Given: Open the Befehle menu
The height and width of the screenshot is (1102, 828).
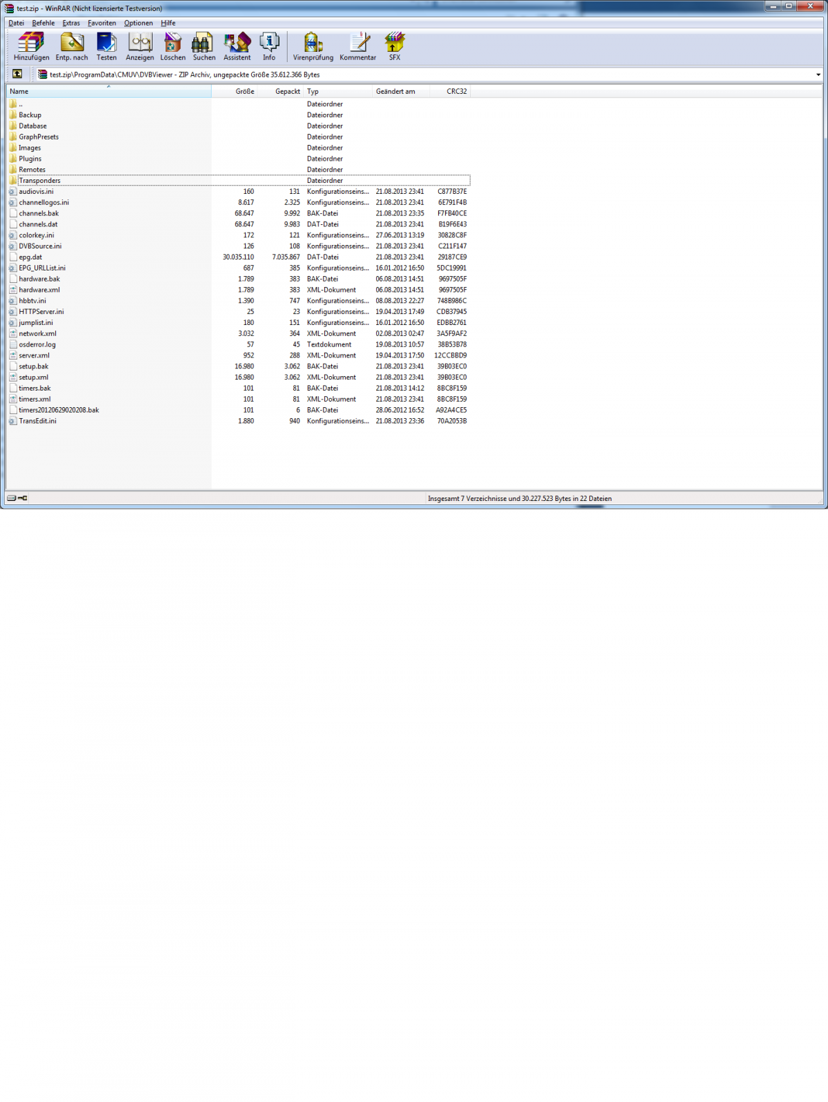Looking at the screenshot, I should tap(43, 23).
